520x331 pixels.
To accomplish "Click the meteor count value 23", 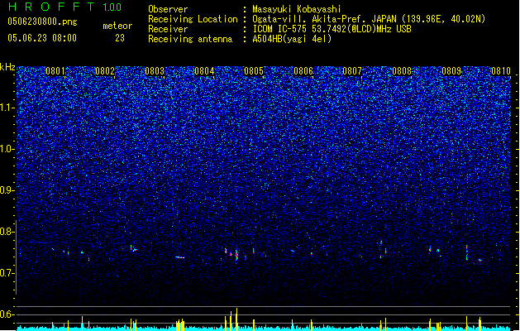I will coord(120,38).
